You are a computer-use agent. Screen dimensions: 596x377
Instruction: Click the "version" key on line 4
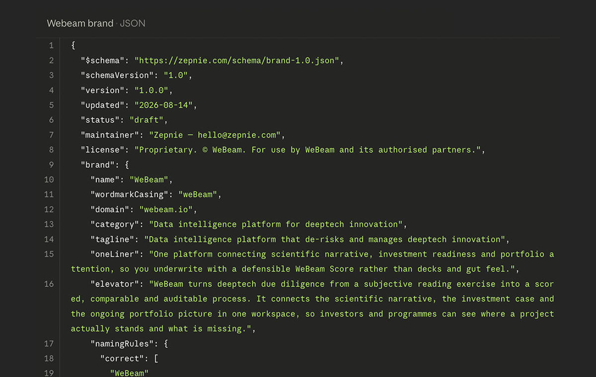pos(103,90)
